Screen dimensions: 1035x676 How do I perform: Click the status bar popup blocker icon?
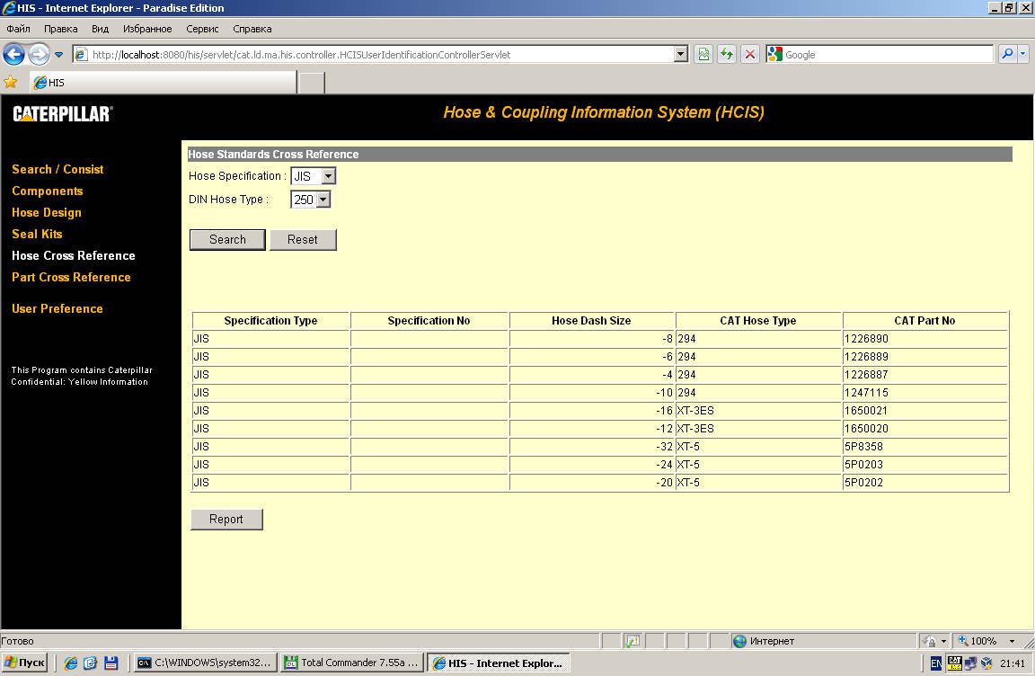(632, 641)
